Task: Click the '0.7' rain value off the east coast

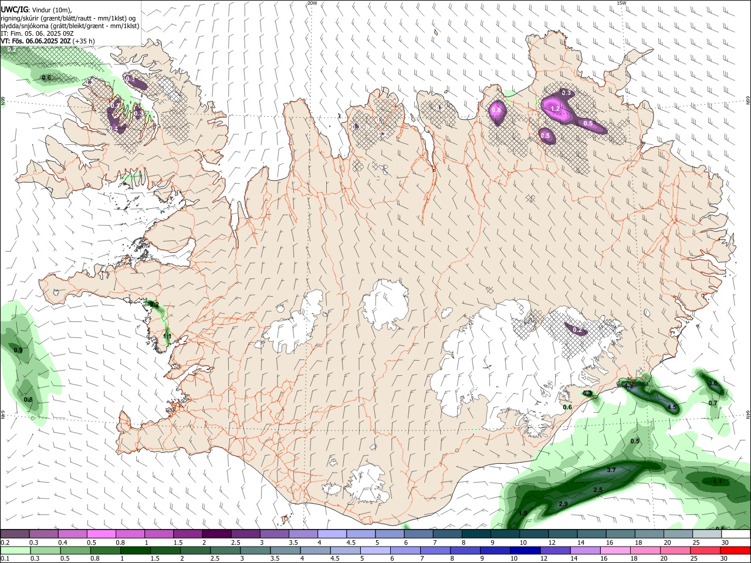Action: click(x=713, y=403)
